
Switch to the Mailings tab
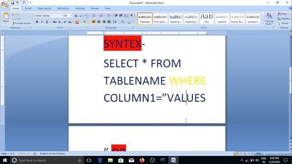tap(80, 8)
